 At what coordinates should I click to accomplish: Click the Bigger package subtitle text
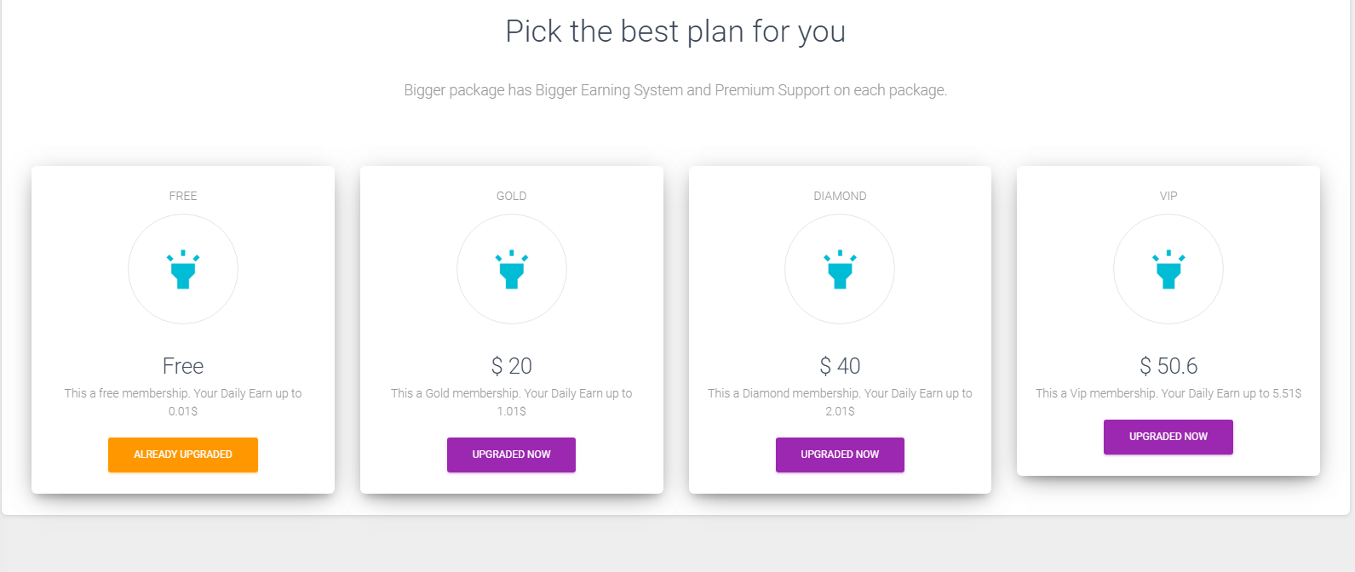(675, 90)
